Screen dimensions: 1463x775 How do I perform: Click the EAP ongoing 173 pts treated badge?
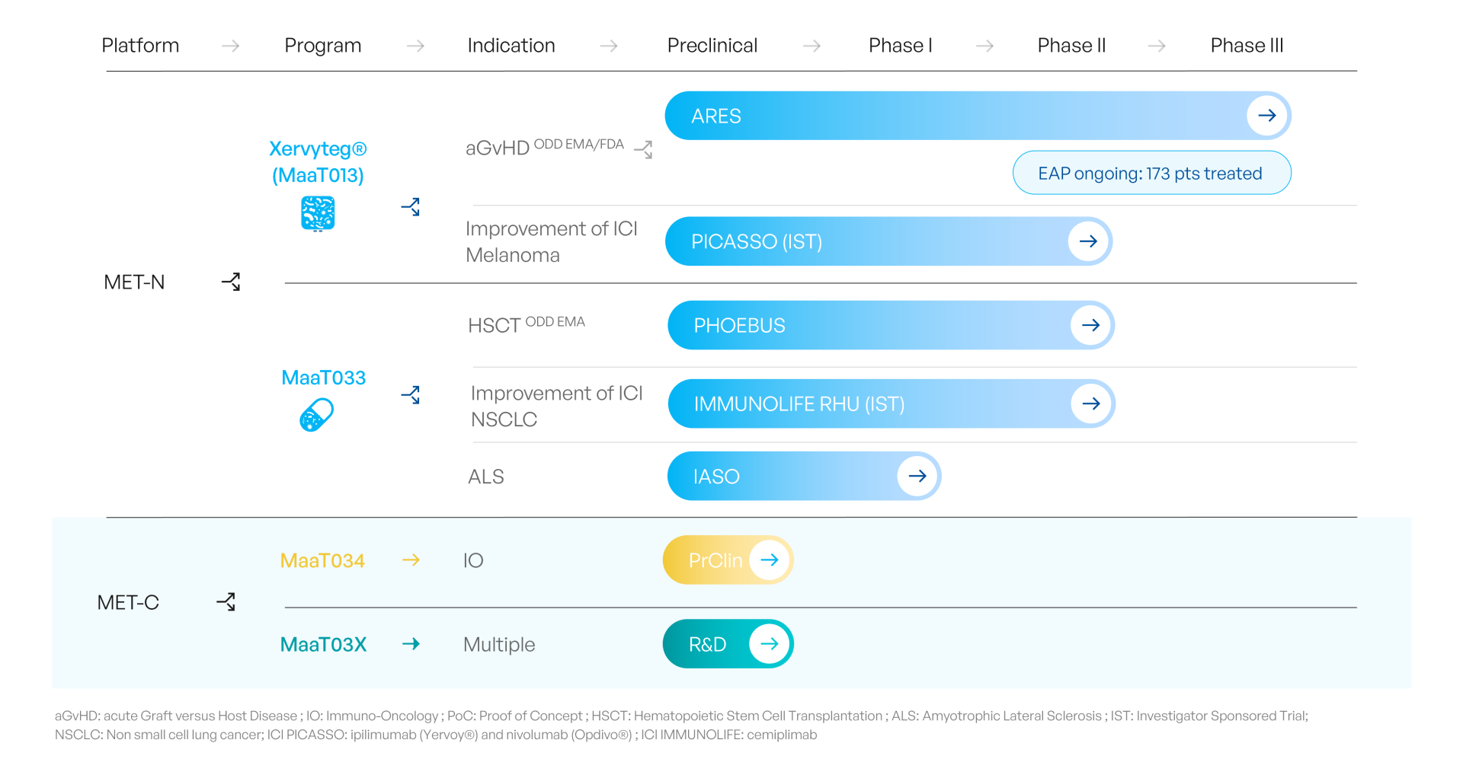point(1151,174)
